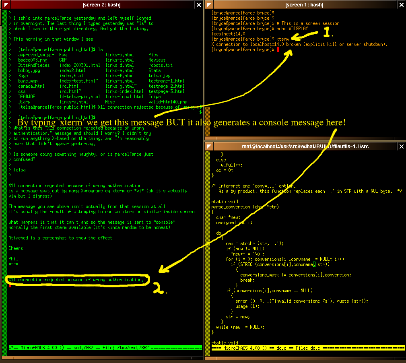Viewport: 406px width, 363px height.
Task: Click the green MicroEMACS snd.7862 mode line
Action: click(105, 347)
